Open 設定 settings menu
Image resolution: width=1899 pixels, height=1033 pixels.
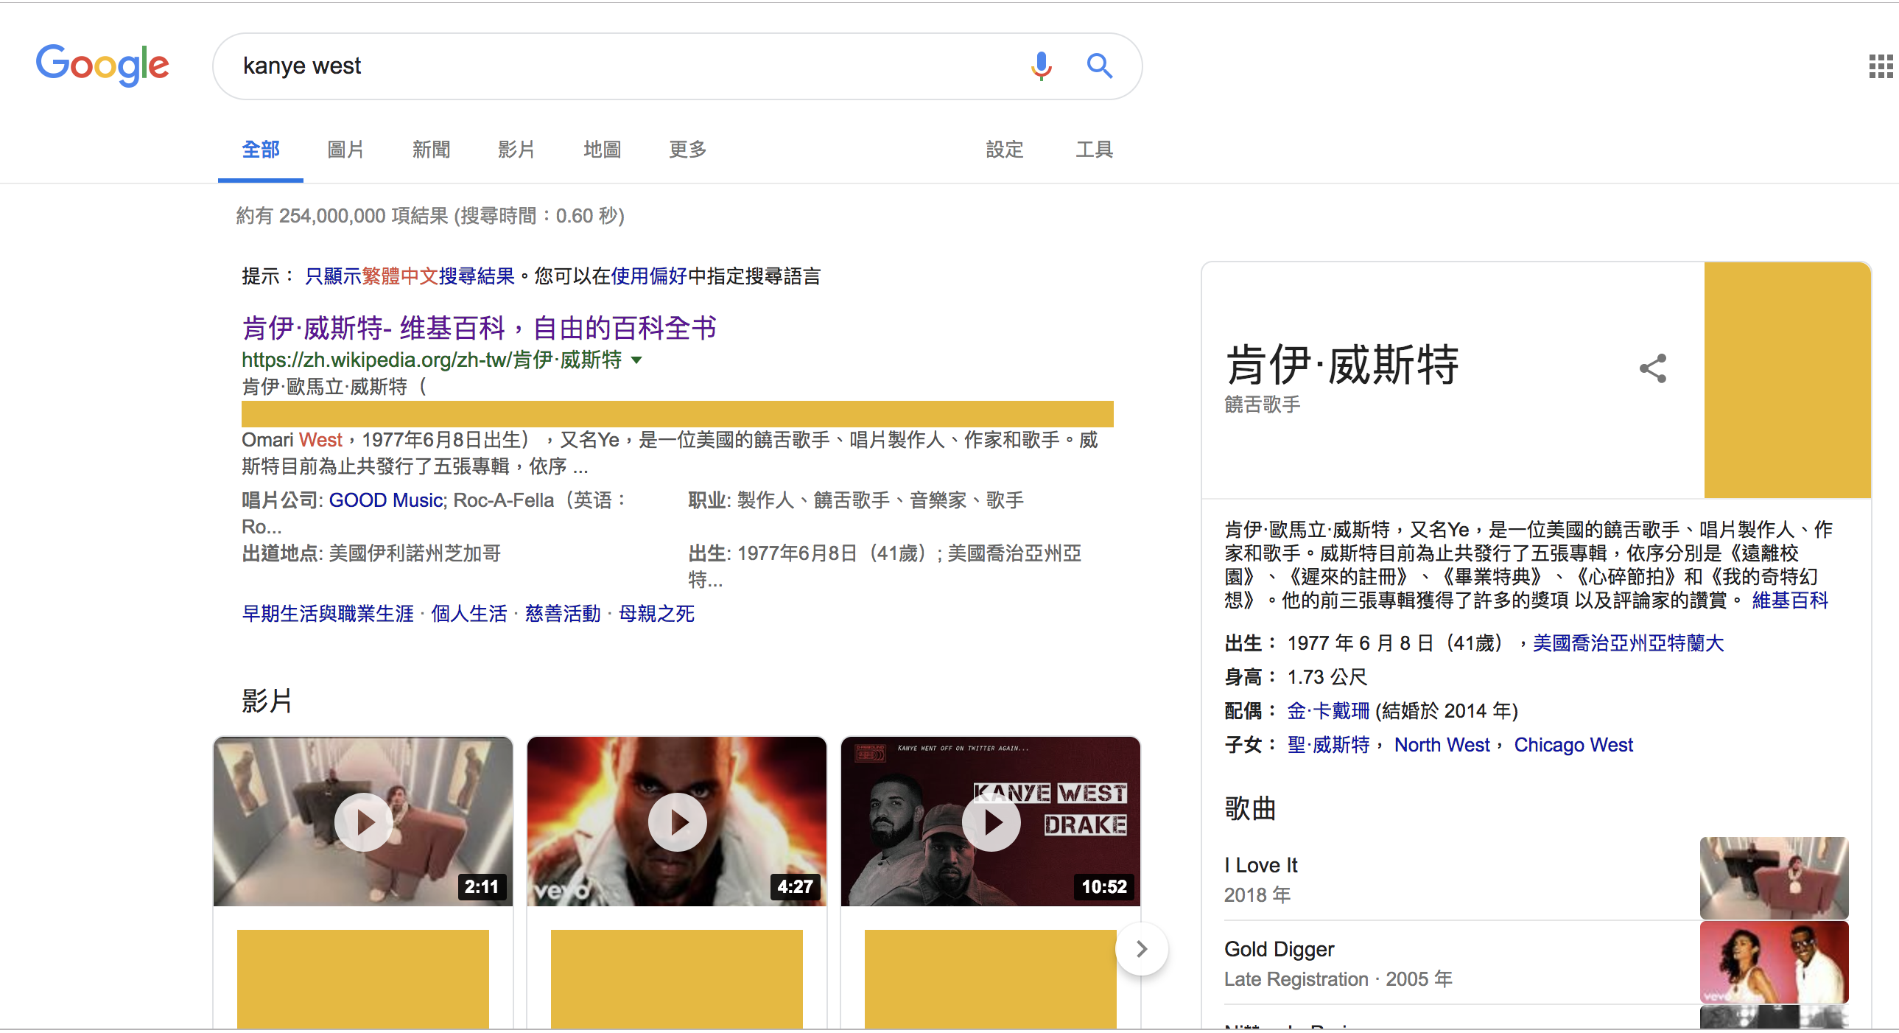tap(1005, 150)
